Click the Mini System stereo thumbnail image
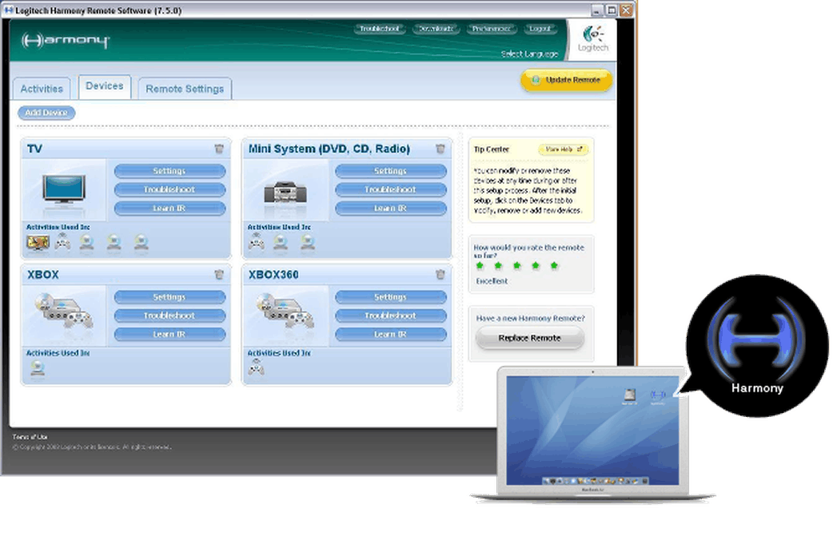833x536 pixels. click(x=285, y=192)
